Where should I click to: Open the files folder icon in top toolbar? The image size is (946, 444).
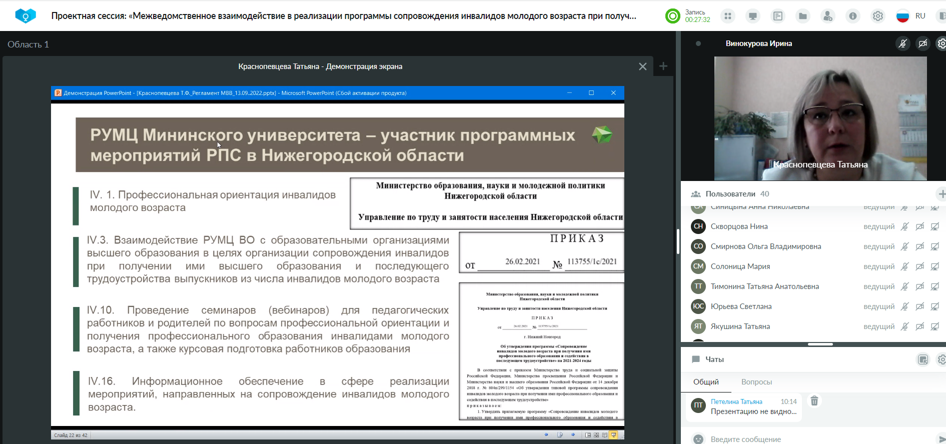click(803, 16)
